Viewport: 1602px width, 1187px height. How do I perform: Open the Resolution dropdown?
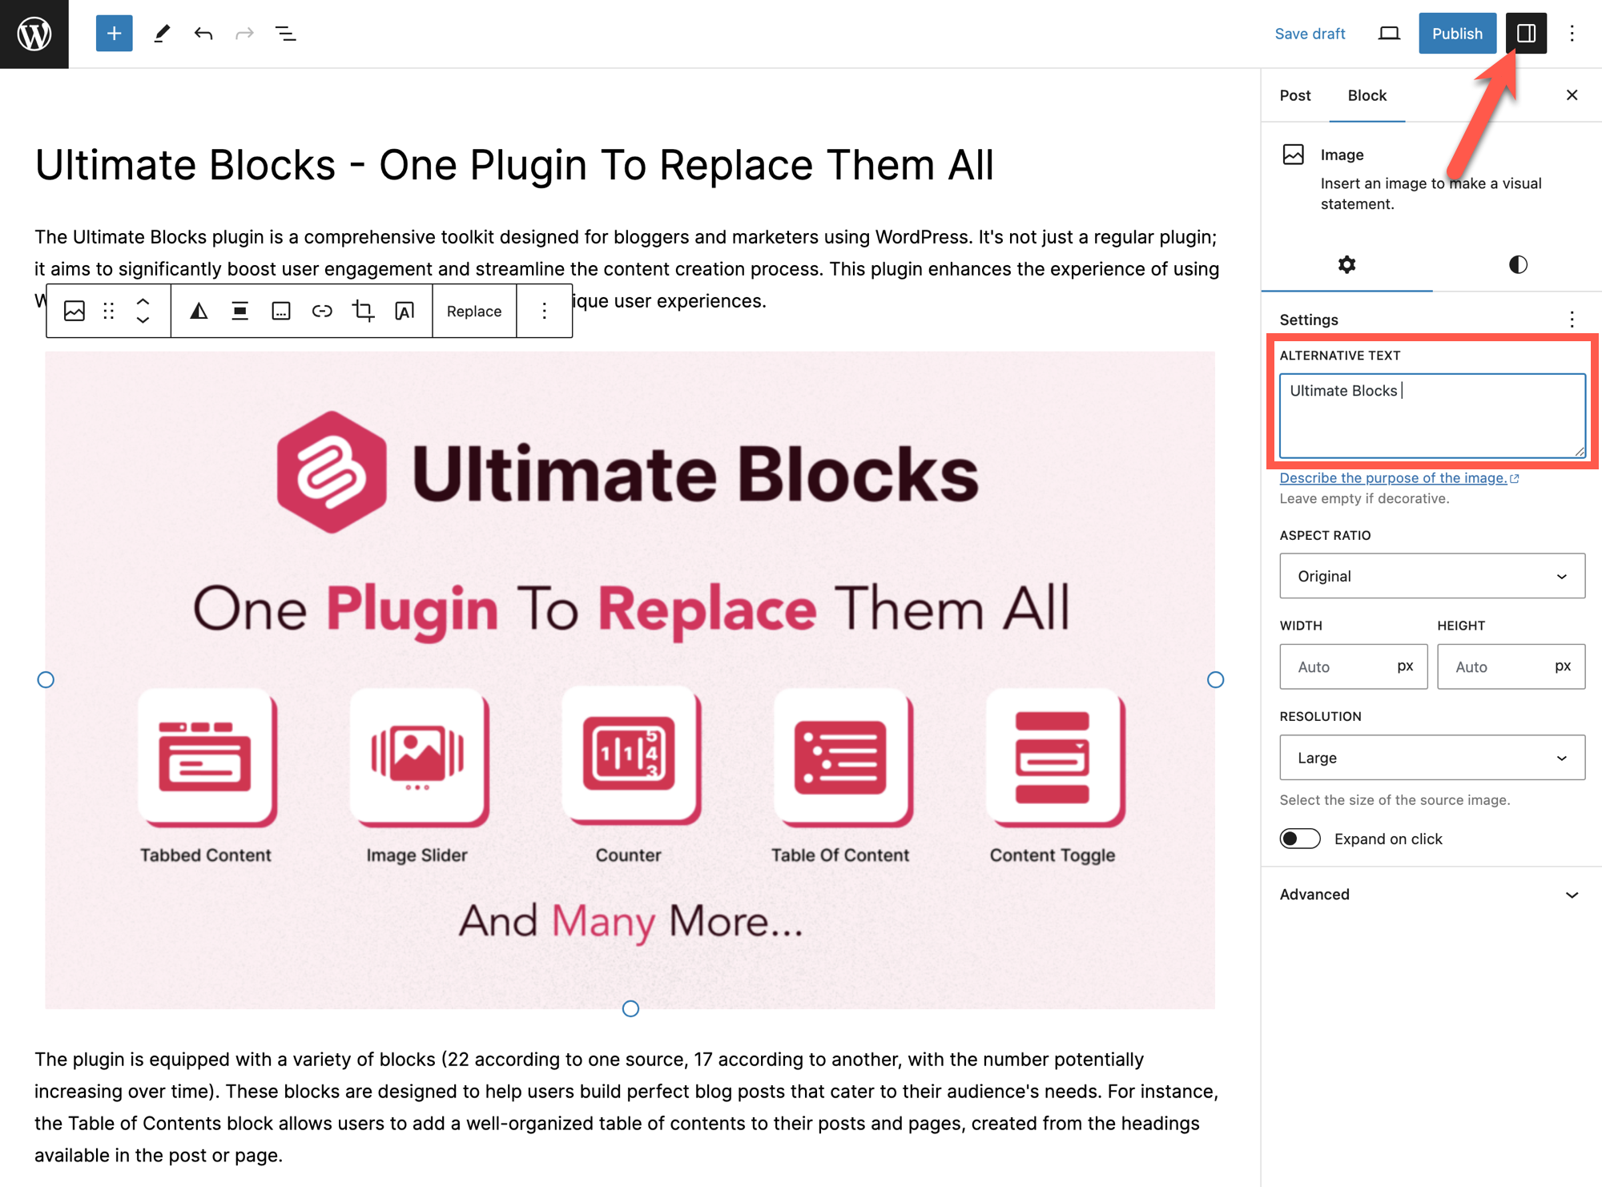pyautogui.click(x=1431, y=758)
